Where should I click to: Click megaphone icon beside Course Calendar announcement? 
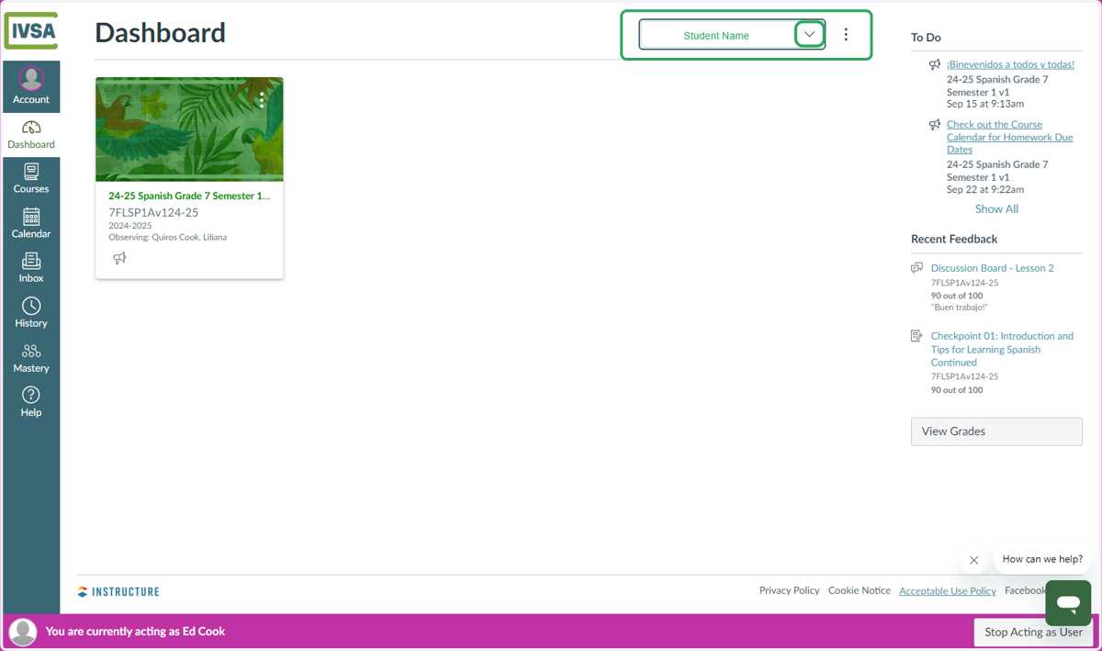pos(935,125)
